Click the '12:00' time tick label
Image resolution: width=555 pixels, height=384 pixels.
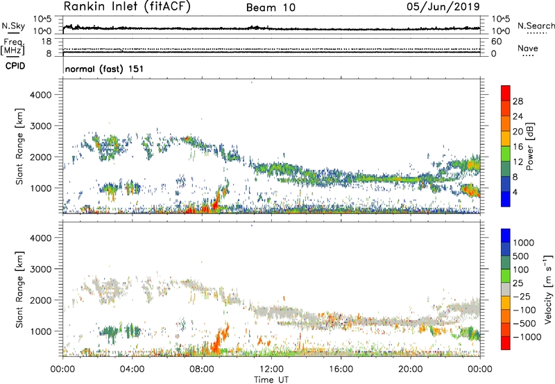point(271,369)
